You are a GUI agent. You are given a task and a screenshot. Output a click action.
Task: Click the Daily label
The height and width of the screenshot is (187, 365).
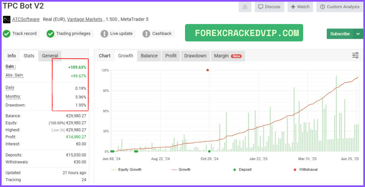point(10,87)
